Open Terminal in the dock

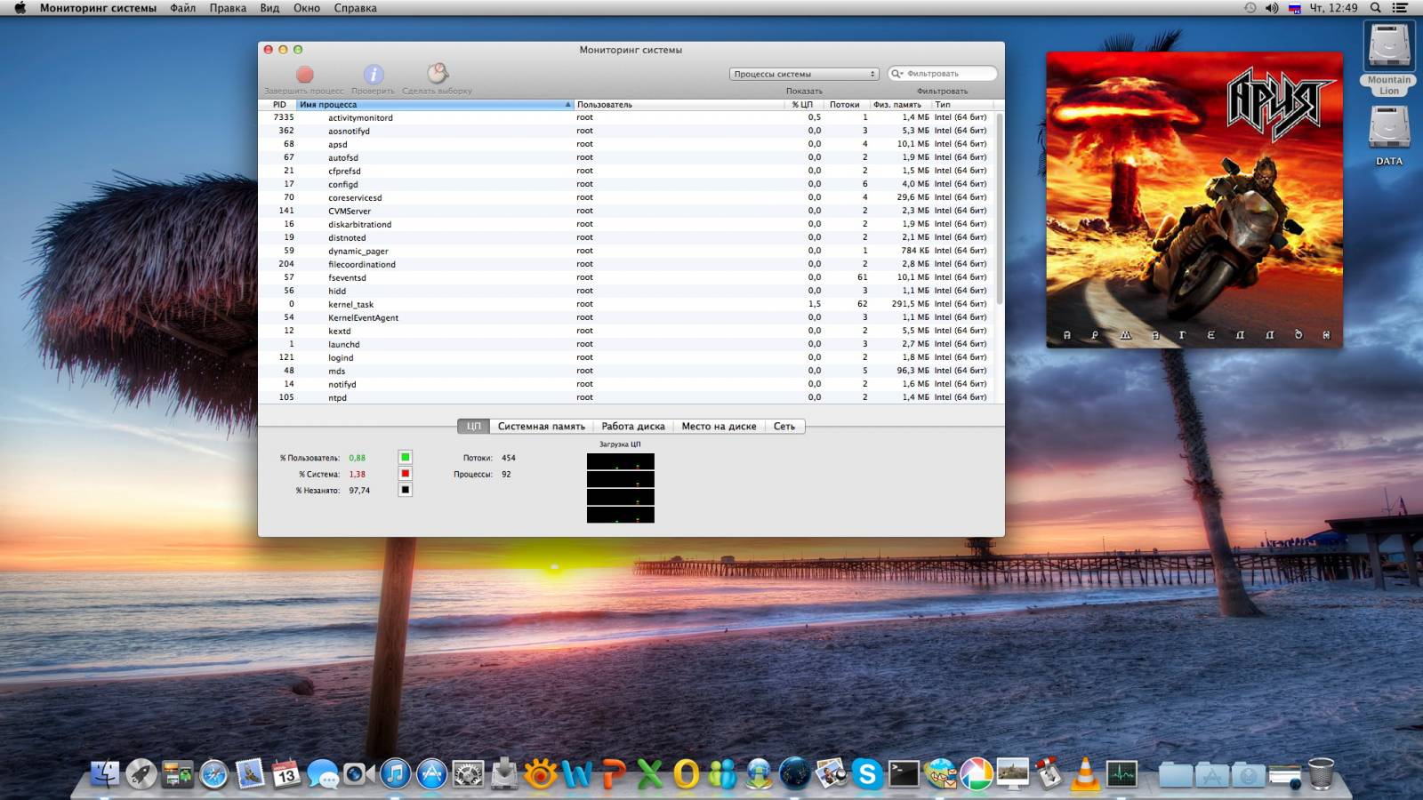(x=904, y=774)
